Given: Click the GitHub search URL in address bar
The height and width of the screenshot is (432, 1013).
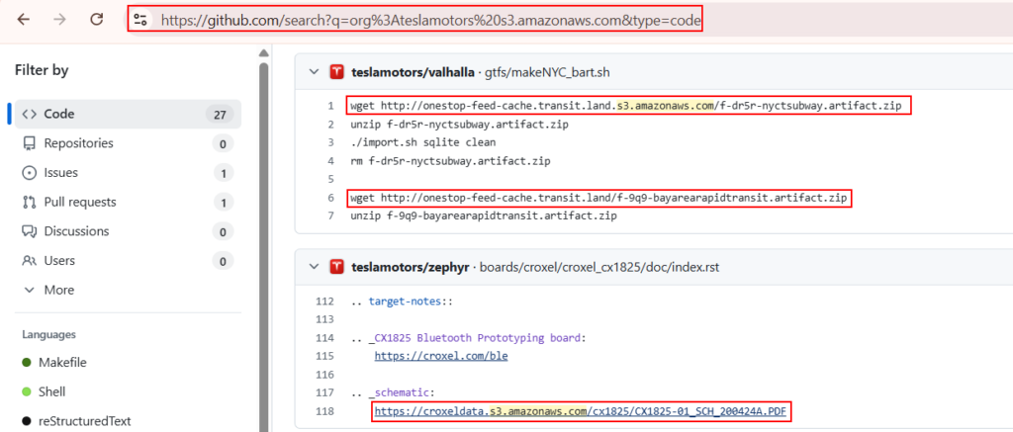Looking at the screenshot, I should tap(431, 21).
